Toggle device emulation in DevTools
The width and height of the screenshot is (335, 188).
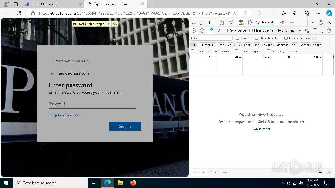[x=202, y=22]
